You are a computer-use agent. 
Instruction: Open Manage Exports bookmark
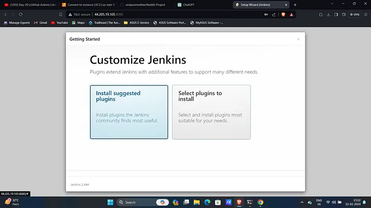click(x=17, y=23)
